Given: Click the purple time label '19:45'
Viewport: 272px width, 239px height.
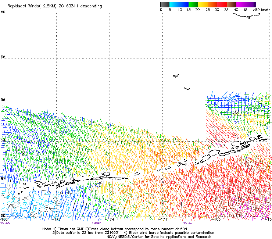Looking at the screenshot, I should click(x=5, y=223).
